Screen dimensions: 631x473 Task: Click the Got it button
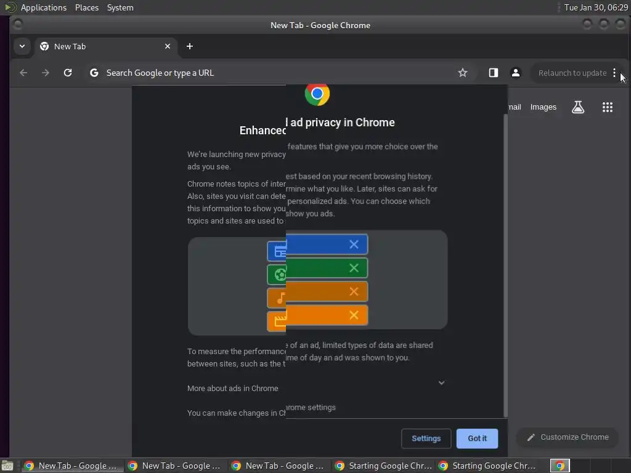(478, 439)
